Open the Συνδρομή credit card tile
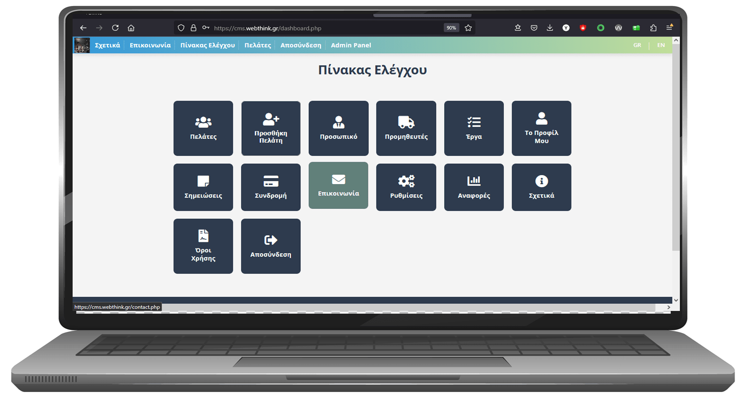Screen dimensions: 746x398 click(x=271, y=187)
